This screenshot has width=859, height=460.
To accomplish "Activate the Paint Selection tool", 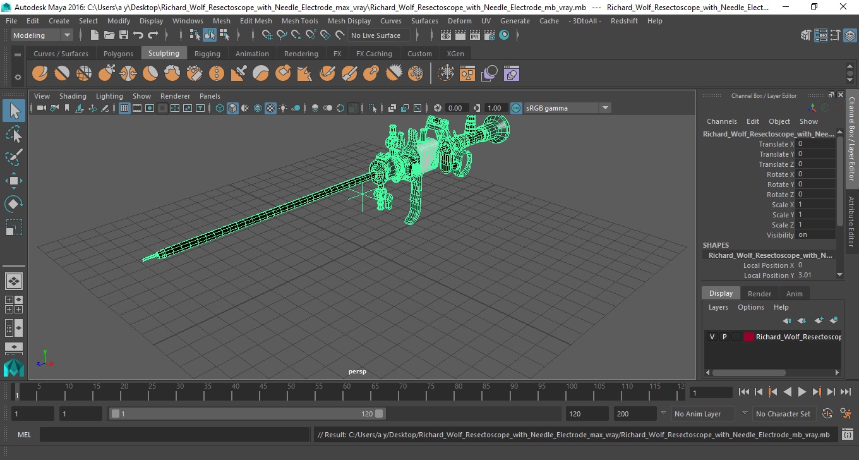I will point(14,158).
